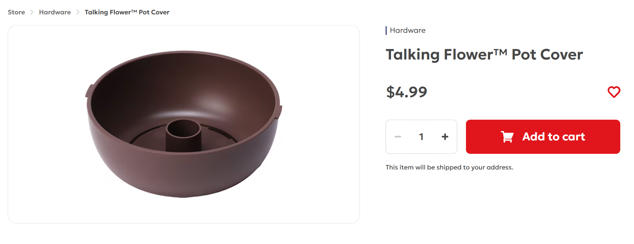Click the shipping notice text
This screenshot has width=634, height=244.
click(x=449, y=167)
